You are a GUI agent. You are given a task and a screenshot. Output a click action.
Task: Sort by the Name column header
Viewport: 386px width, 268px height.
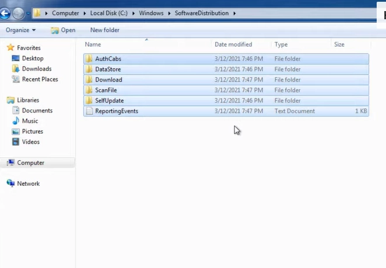point(93,44)
